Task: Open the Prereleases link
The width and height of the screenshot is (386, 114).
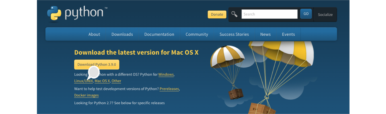Action: point(169,89)
